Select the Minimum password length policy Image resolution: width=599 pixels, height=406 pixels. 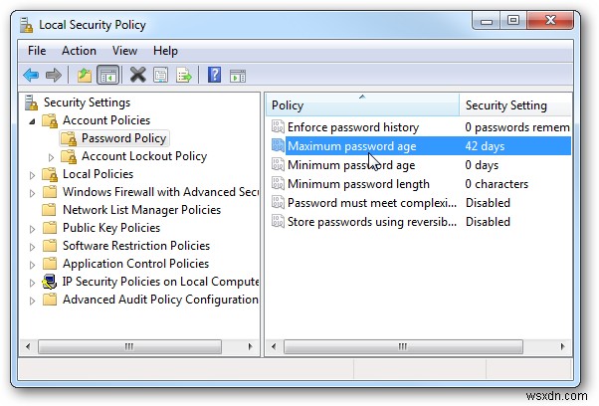point(358,184)
